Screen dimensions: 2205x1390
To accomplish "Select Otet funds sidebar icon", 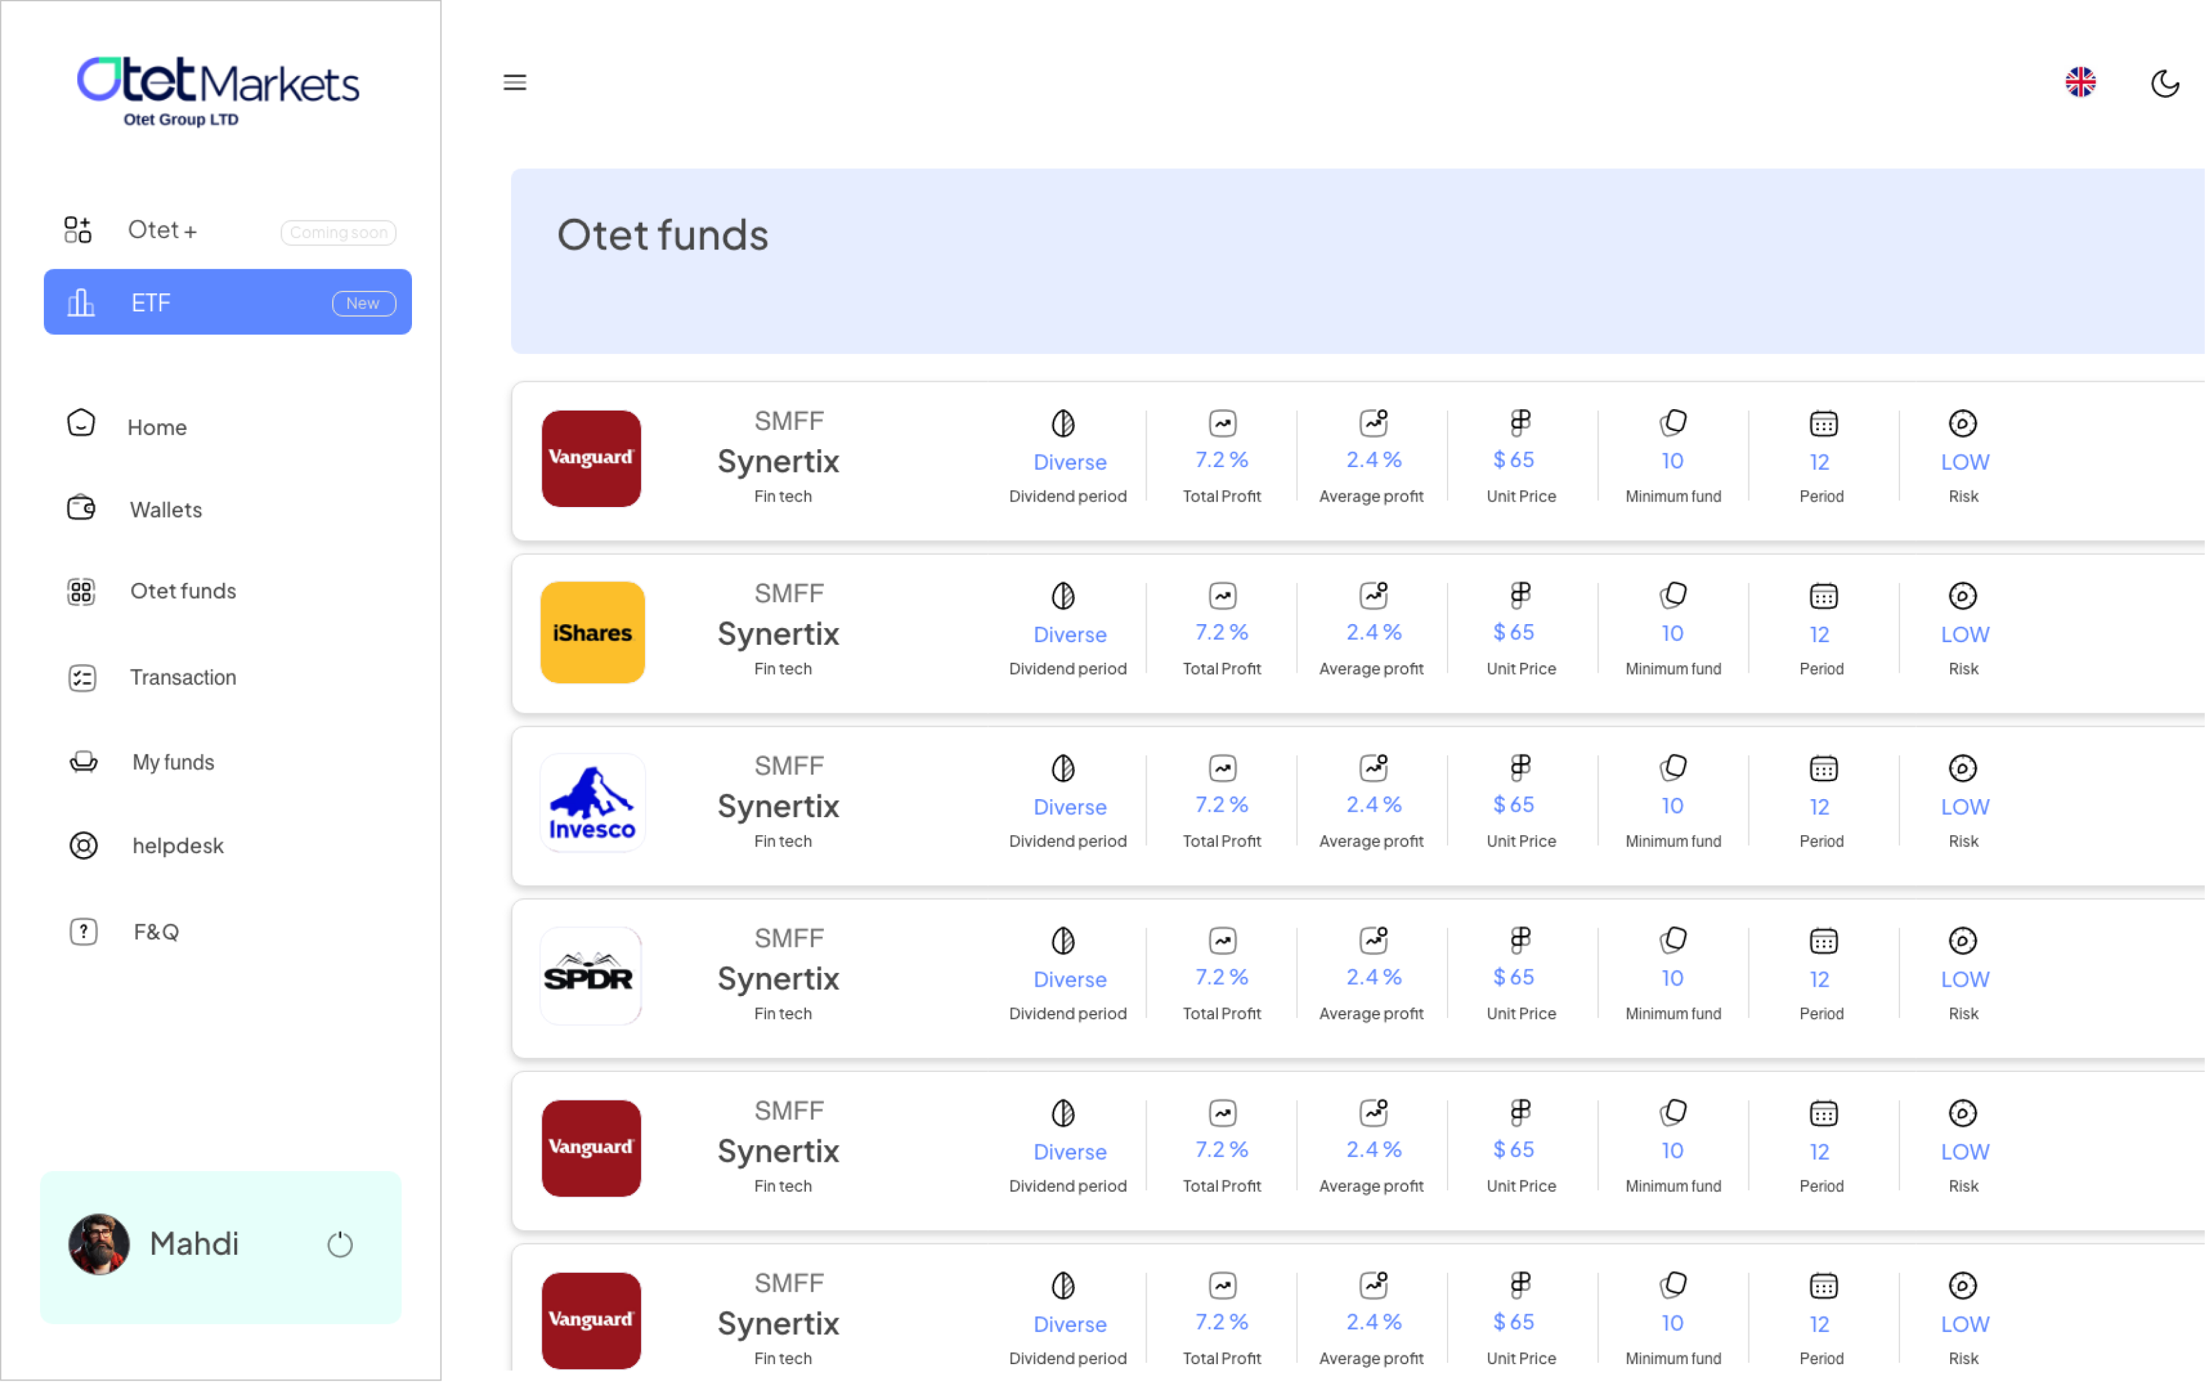I will pyautogui.click(x=81, y=592).
